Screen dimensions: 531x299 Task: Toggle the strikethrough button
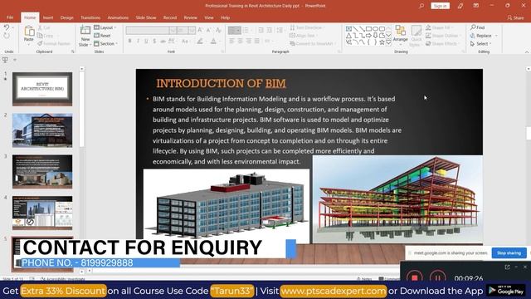coord(163,42)
